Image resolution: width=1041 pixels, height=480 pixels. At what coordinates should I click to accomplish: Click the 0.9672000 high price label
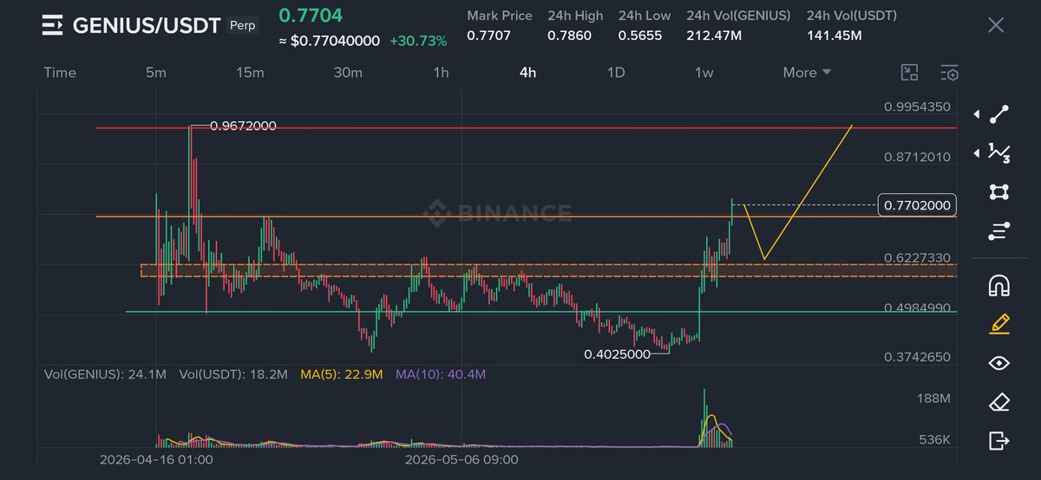(243, 126)
